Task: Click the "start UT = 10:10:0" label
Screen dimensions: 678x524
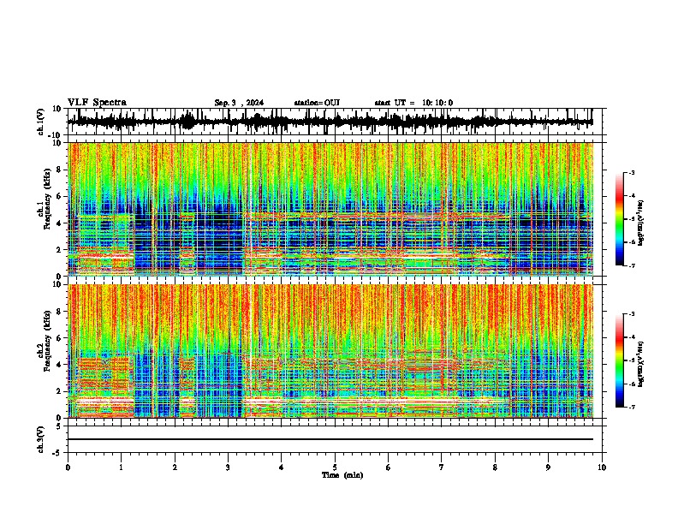Action: point(413,103)
